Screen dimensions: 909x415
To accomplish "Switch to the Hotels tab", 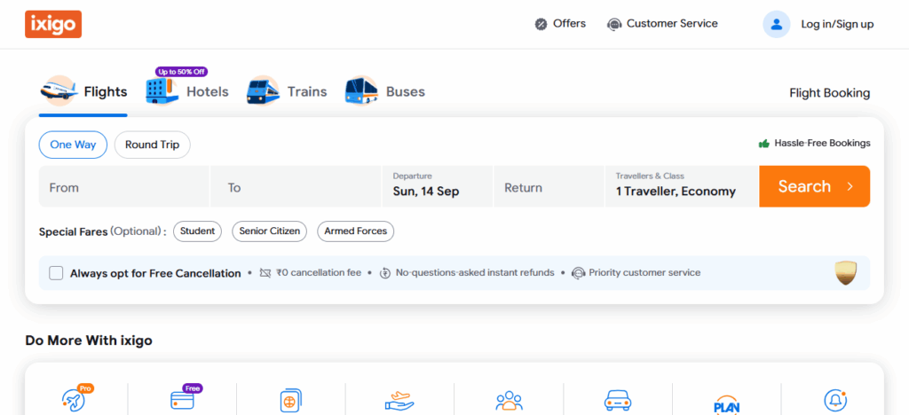I will click(x=187, y=92).
